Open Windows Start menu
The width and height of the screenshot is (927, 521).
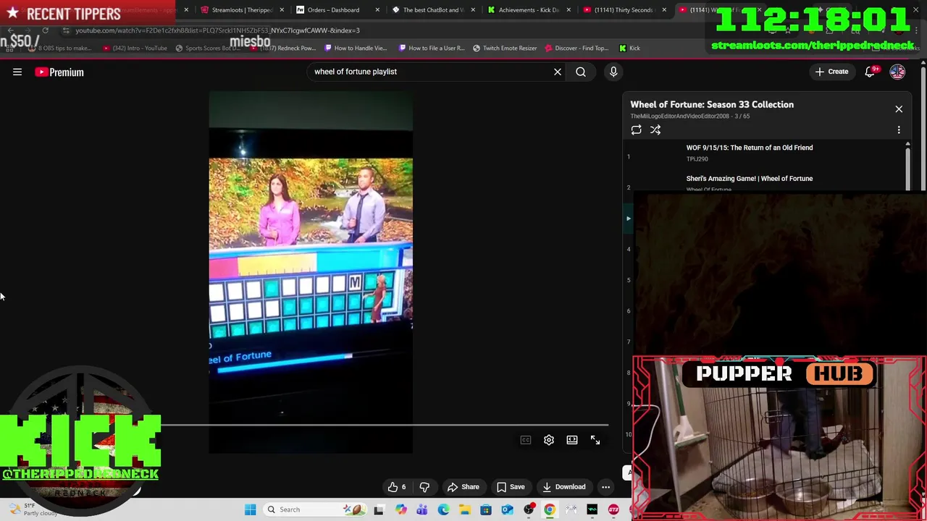250,509
